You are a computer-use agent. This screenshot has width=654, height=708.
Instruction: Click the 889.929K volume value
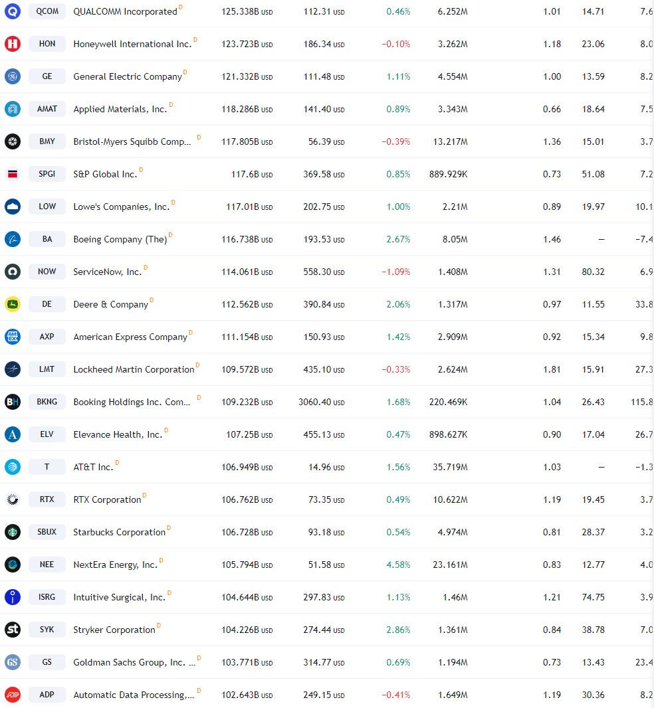pos(449,174)
